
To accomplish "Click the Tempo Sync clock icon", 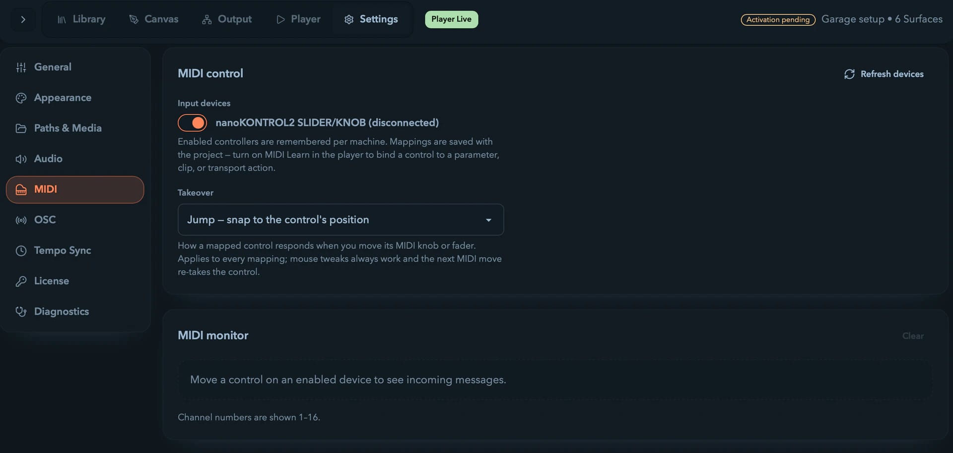I will coord(21,251).
